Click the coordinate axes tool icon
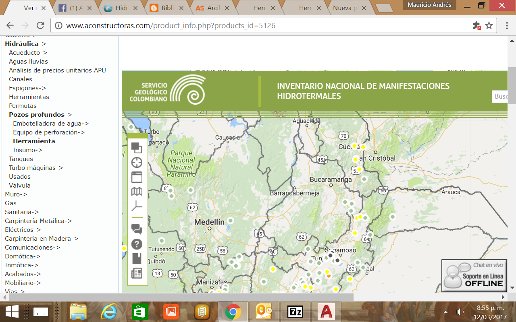The image size is (516, 322). tap(137, 206)
